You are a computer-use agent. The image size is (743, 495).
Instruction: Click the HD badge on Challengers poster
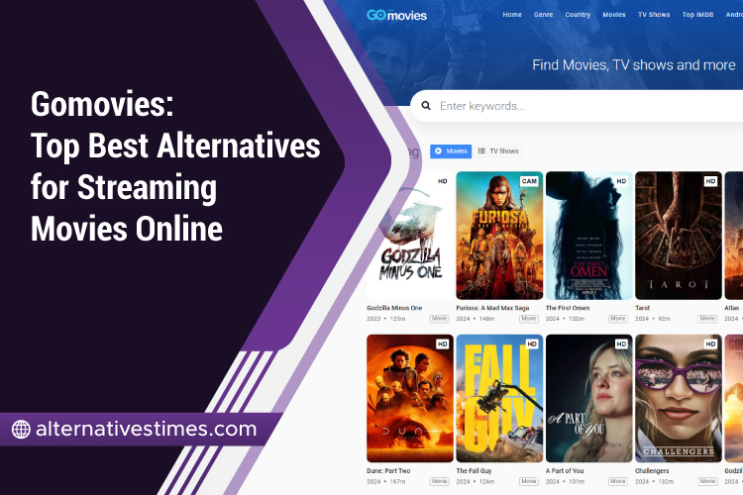710,344
